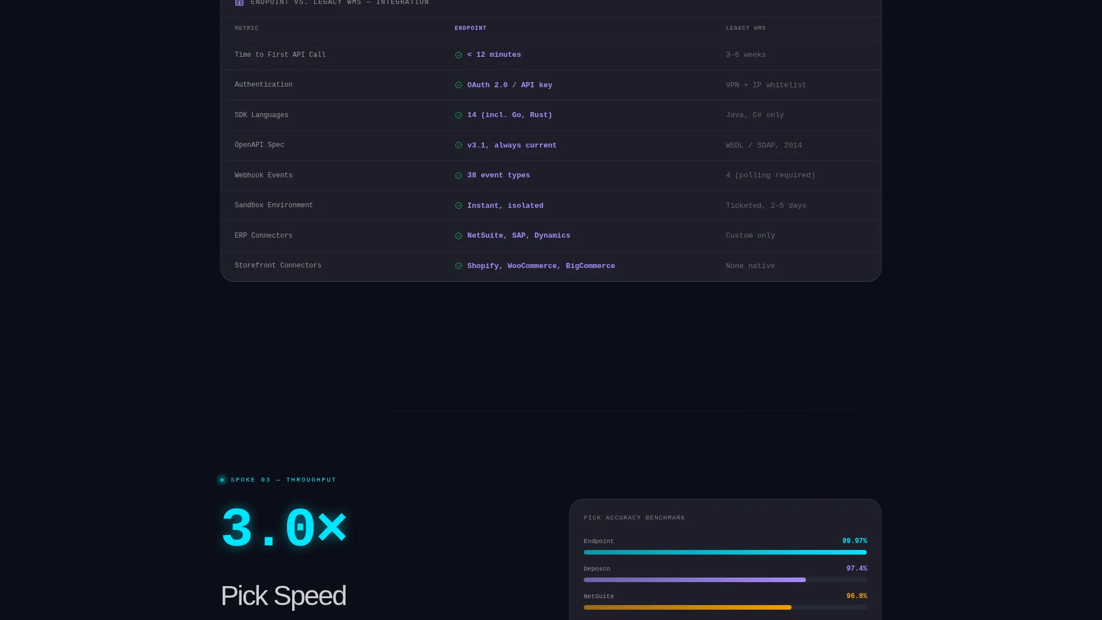Viewport: 1102px width, 620px height.
Task: Click the '< 12 minutes' value
Action: pos(494,55)
